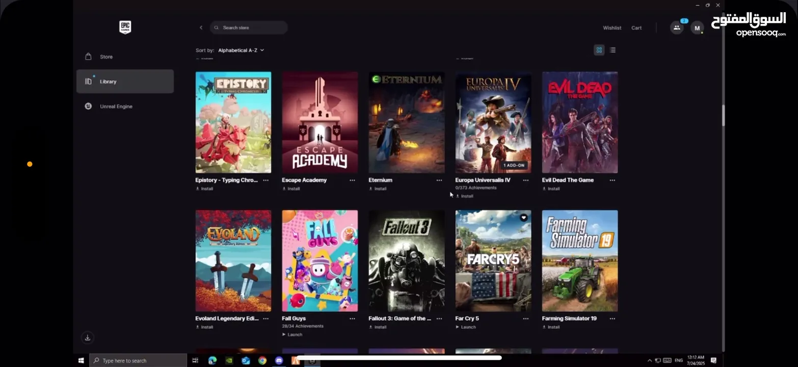798x367 pixels.
Task: Open options menu for Farming Simulator 19
Action: click(613, 319)
